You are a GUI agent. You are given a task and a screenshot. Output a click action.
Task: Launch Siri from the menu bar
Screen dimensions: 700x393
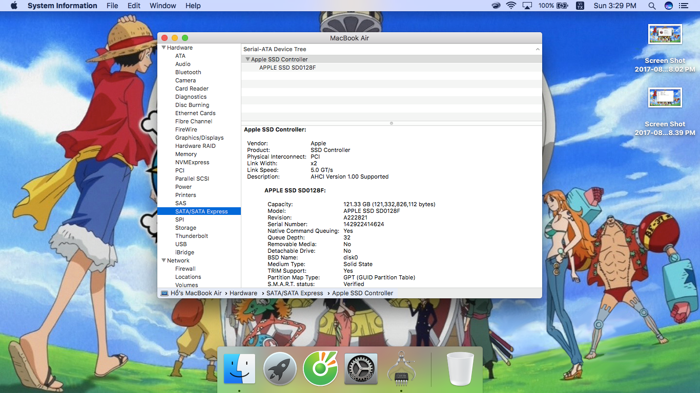coord(668,6)
